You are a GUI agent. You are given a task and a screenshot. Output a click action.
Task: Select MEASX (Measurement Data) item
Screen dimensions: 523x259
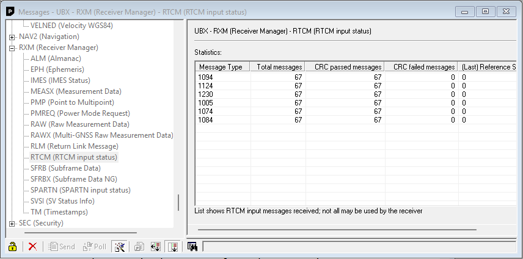(76, 91)
